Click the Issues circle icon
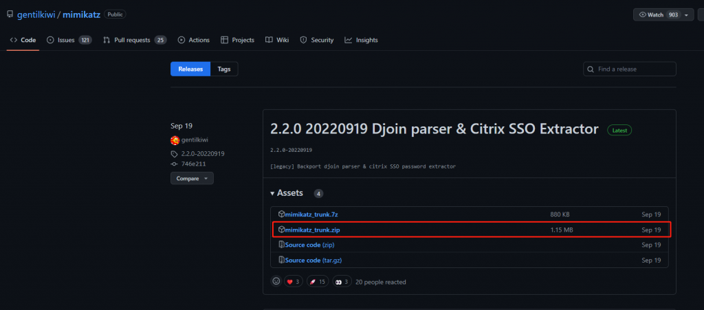 [x=50, y=40]
